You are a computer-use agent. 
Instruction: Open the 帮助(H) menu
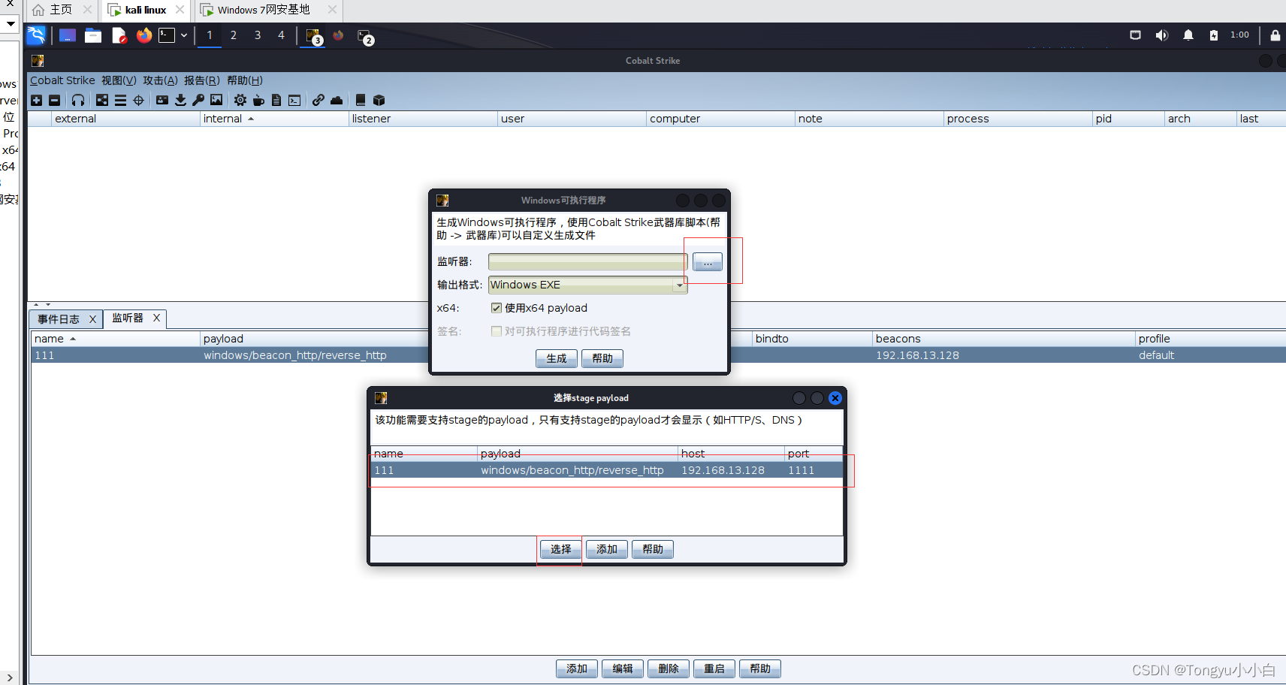(x=245, y=80)
